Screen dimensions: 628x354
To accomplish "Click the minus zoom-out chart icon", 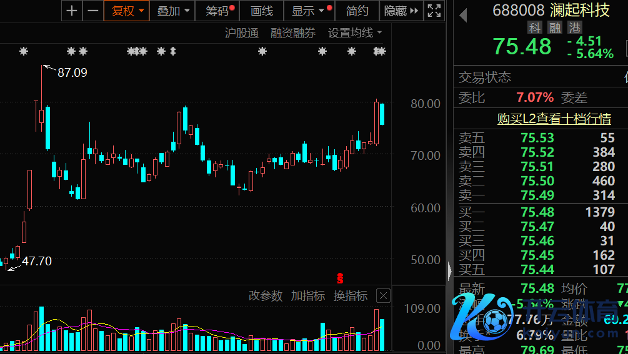I will coord(92,11).
